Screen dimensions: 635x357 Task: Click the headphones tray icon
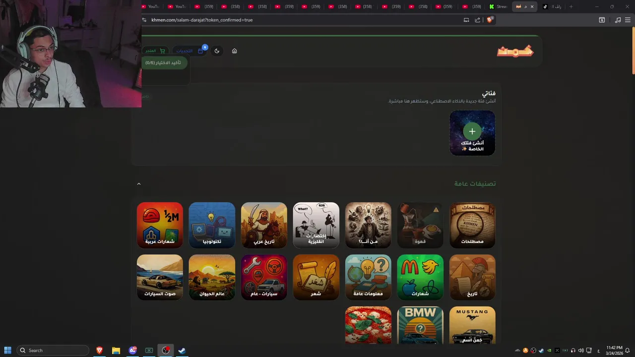click(x=573, y=351)
